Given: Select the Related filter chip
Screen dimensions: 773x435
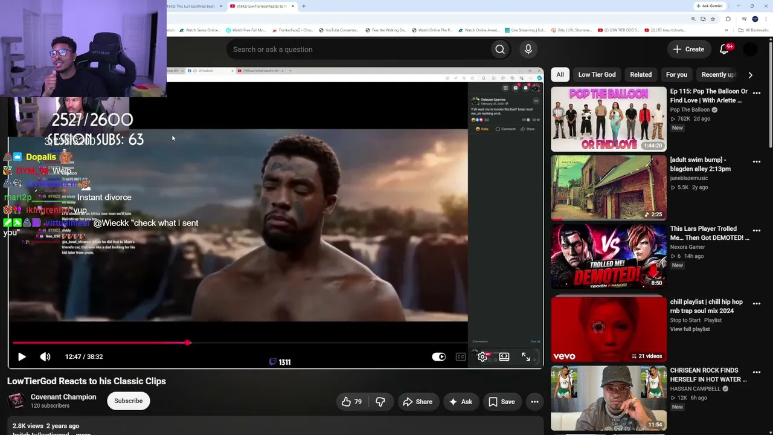Looking at the screenshot, I should [x=641, y=74].
